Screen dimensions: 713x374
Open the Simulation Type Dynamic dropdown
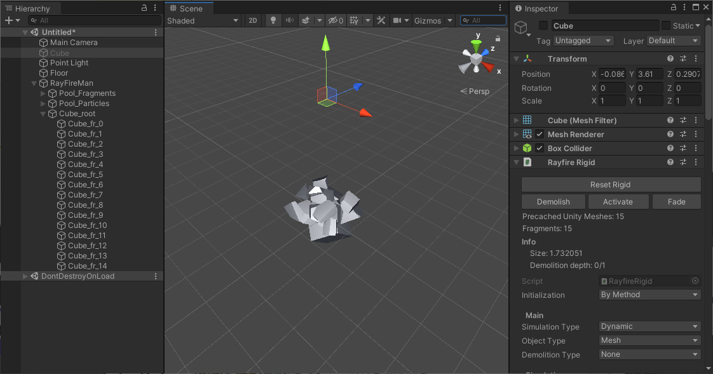pos(649,326)
